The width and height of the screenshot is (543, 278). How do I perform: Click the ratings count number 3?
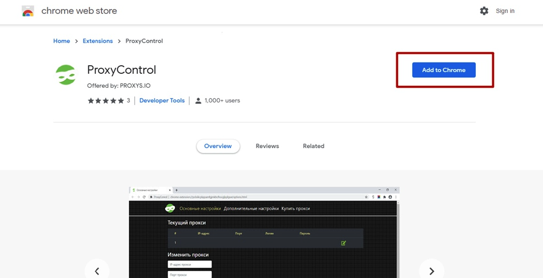[128, 100]
